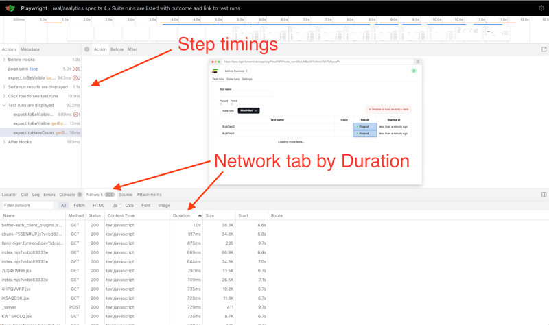
Task: Open the Settings tab in the snapshot
Action: [x=247, y=79]
